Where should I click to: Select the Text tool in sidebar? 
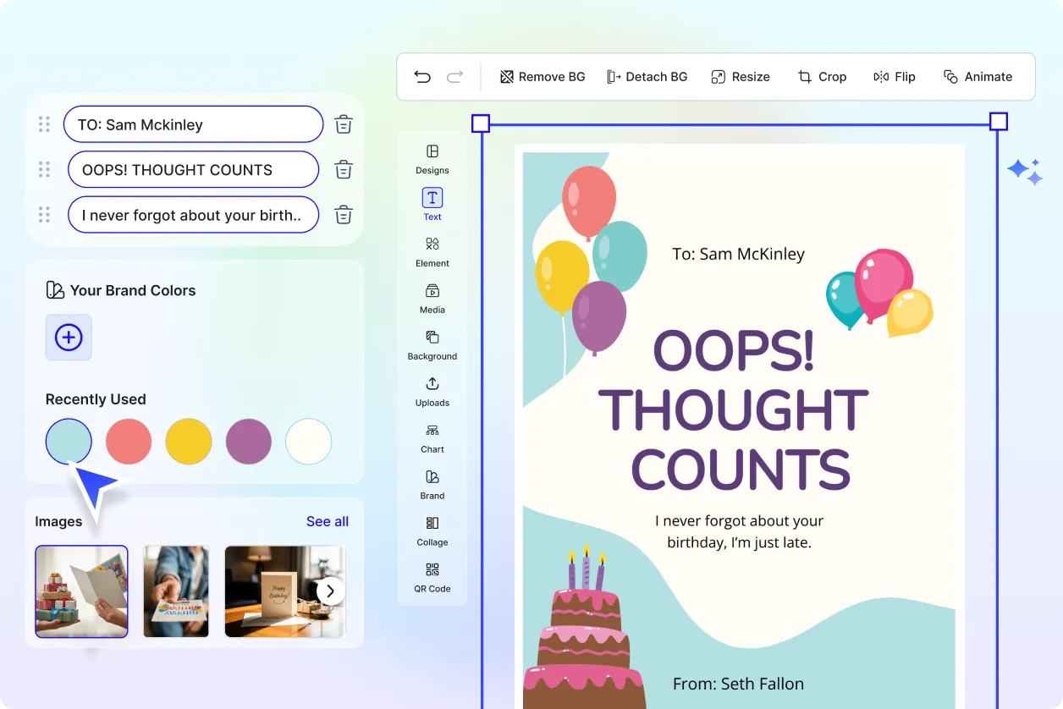432,203
